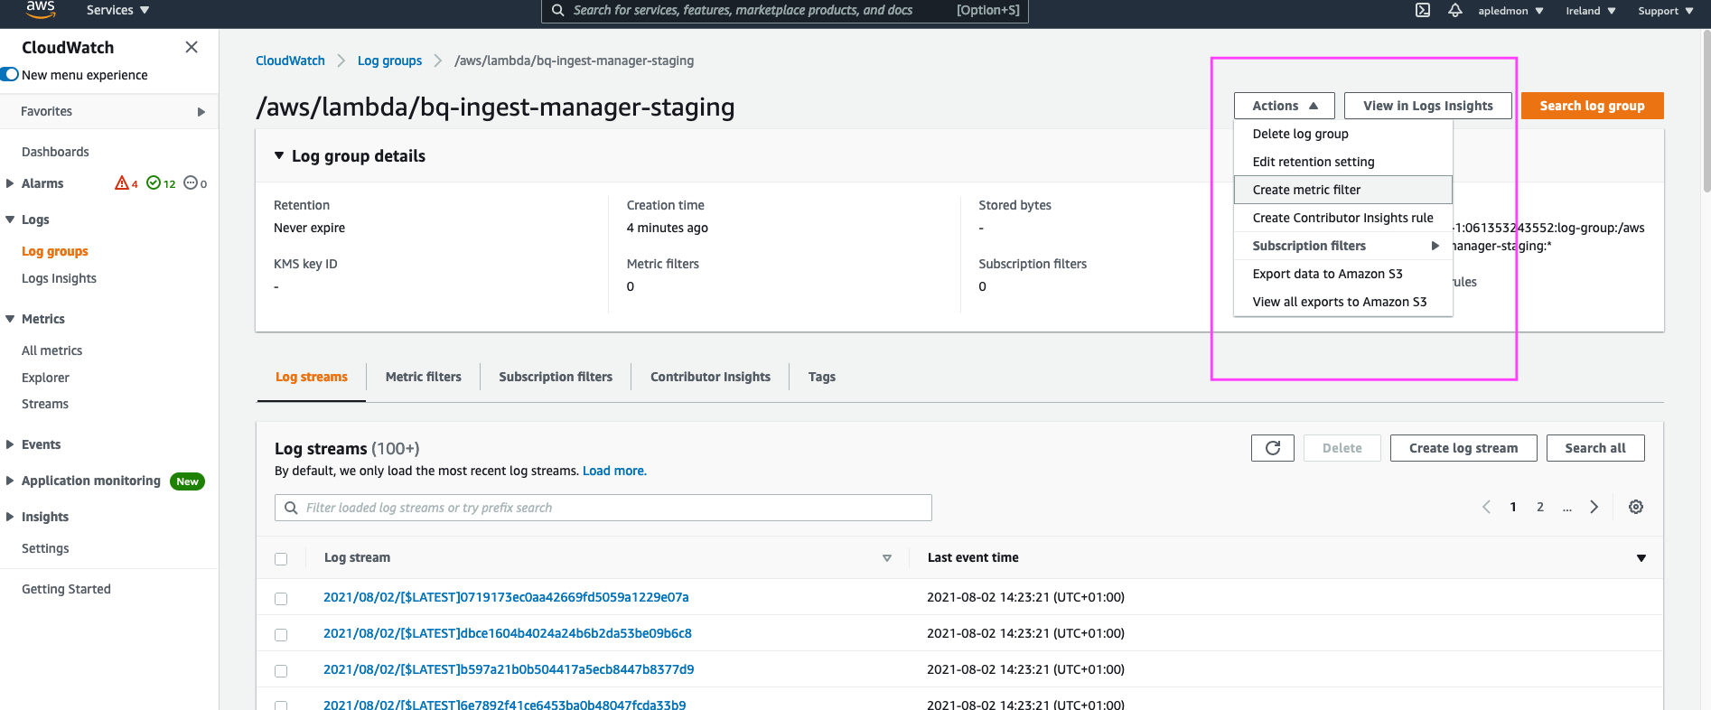1711x710 pixels.
Task: Collapse the Log group details section
Action: [279, 156]
